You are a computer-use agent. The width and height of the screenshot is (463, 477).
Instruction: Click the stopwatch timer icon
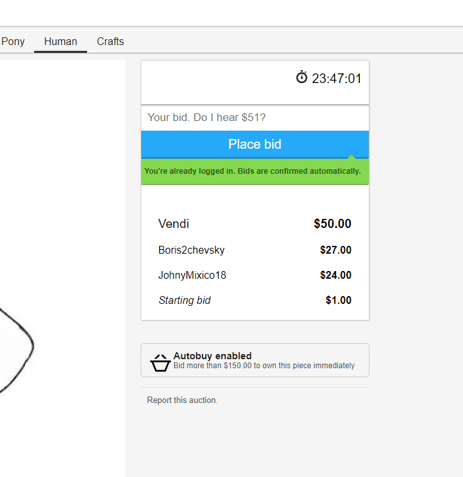pos(302,78)
